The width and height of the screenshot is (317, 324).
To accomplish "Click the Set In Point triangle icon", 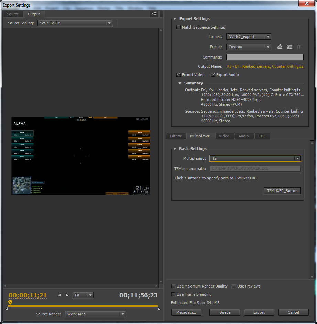I will (x=59, y=295).
